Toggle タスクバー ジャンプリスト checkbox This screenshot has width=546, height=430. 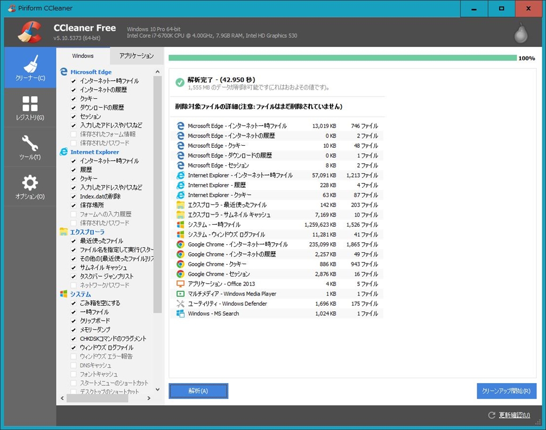(x=74, y=276)
